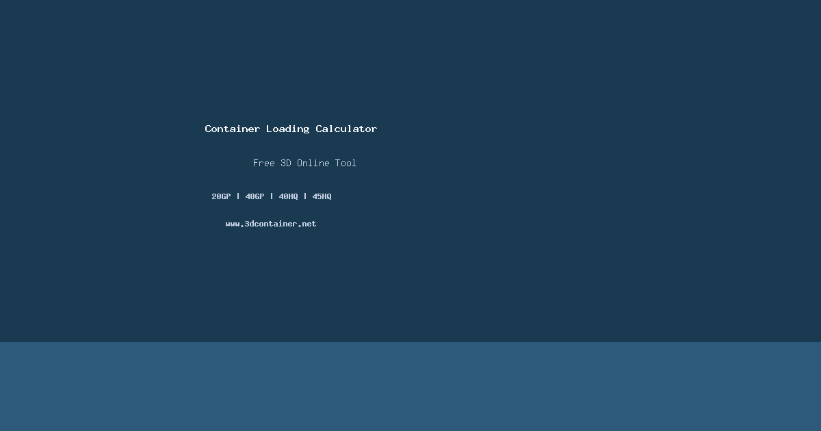Image resolution: width=821 pixels, height=431 pixels.
Task: Click the 'Container Loading Calculator' title
Action: (x=291, y=129)
